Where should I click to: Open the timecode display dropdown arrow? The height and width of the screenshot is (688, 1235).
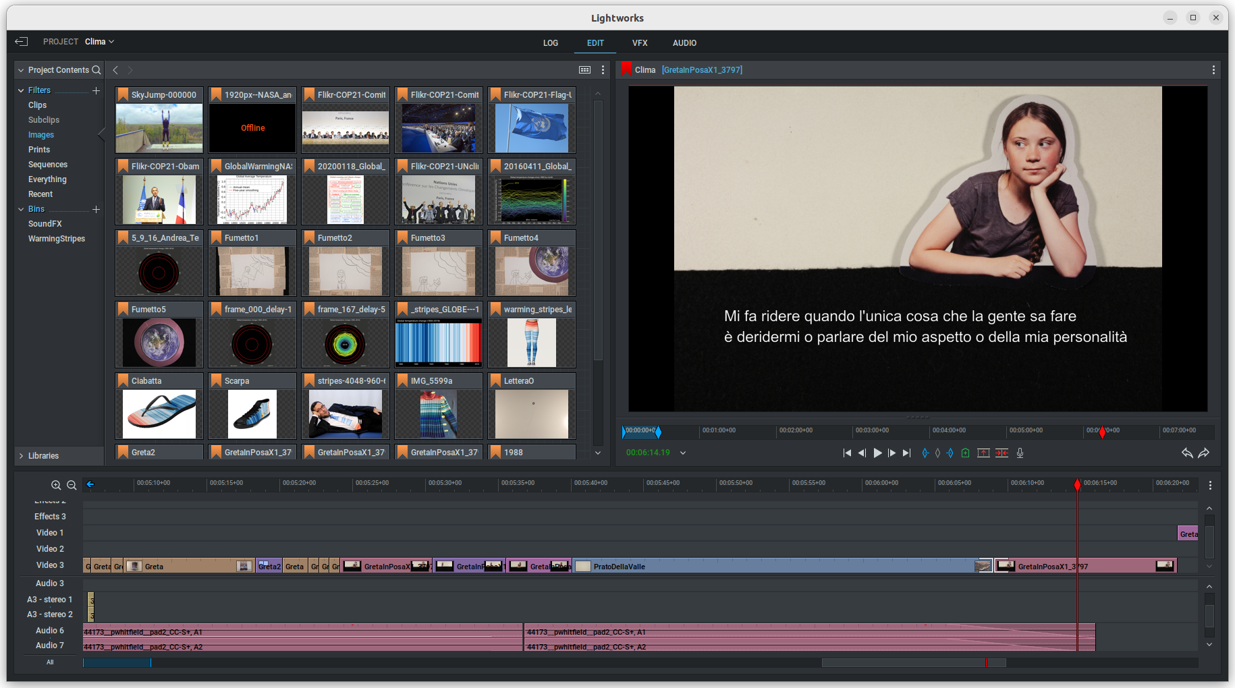pyautogui.click(x=683, y=453)
